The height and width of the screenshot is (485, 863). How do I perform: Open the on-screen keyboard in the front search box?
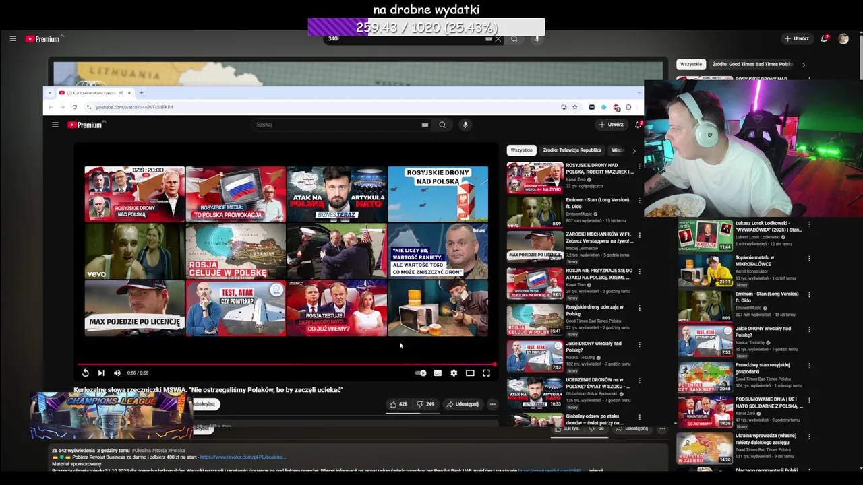coord(425,125)
